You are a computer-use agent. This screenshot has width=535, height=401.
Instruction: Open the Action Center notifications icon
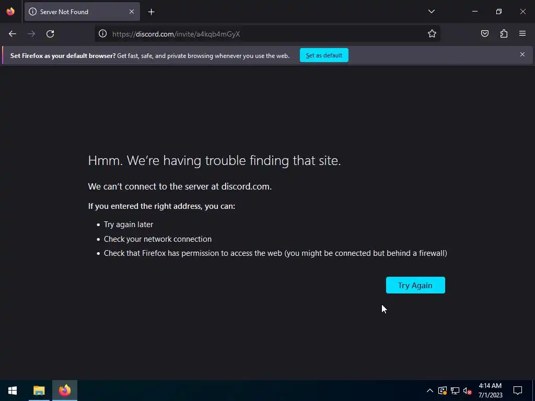click(518, 391)
